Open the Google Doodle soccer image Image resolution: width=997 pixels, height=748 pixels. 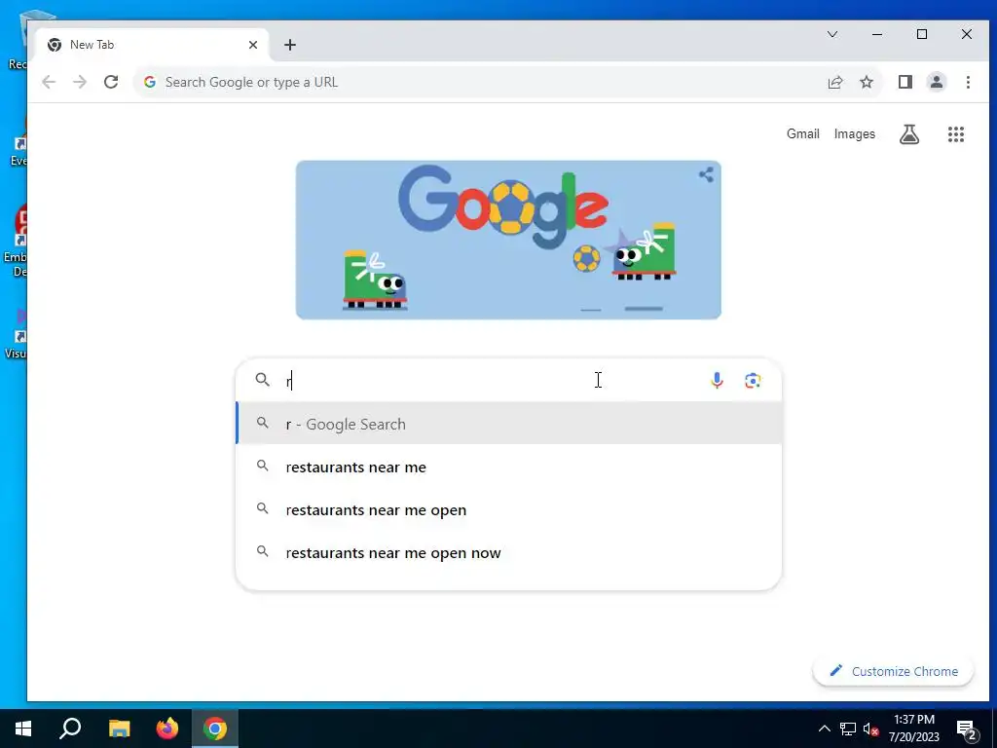(x=508, y=240)
